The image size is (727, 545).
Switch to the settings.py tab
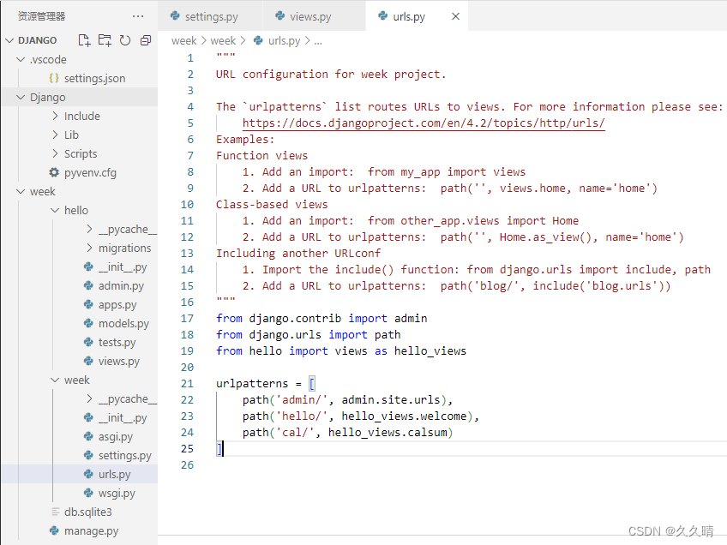click(210, 15)
